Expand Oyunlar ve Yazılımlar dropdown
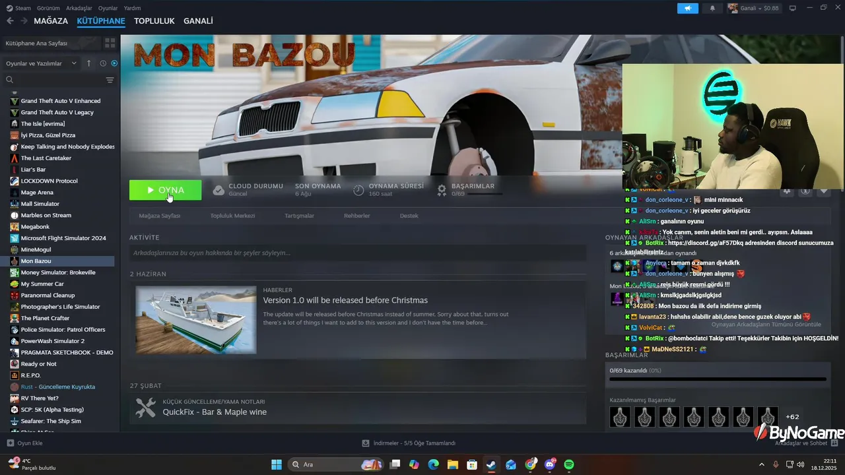 click(x=41, y=63)
